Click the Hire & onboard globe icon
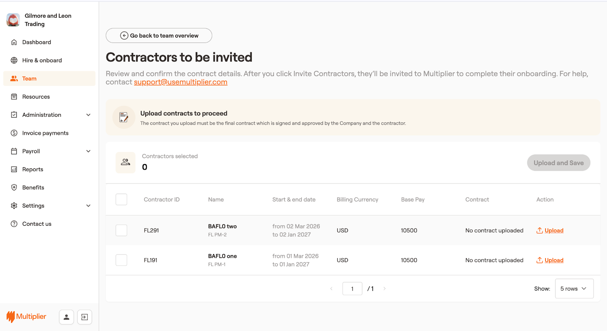 [x=14, y=60]
